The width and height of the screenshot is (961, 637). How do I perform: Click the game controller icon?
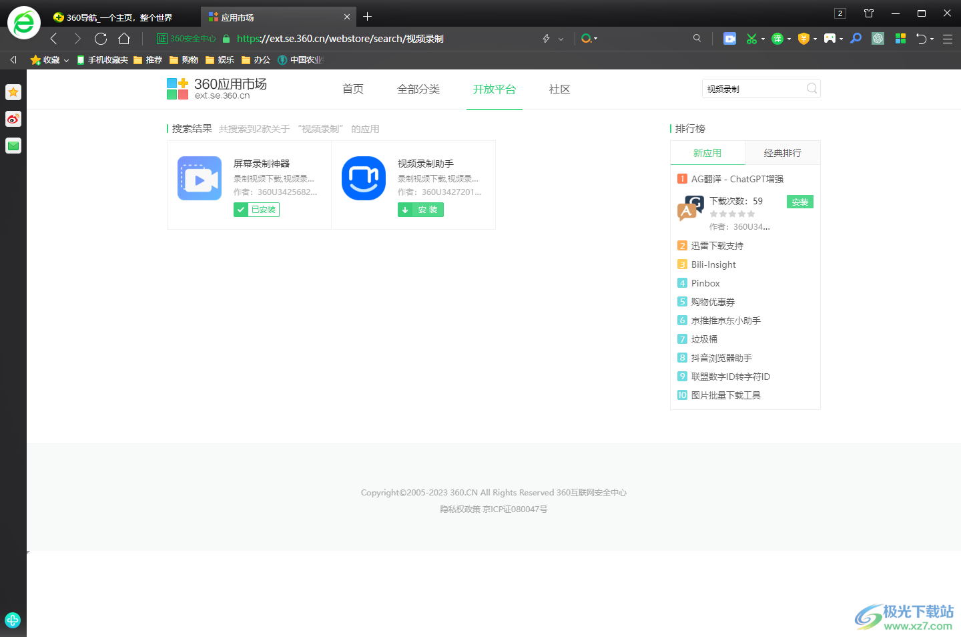[x=830, y=39]
